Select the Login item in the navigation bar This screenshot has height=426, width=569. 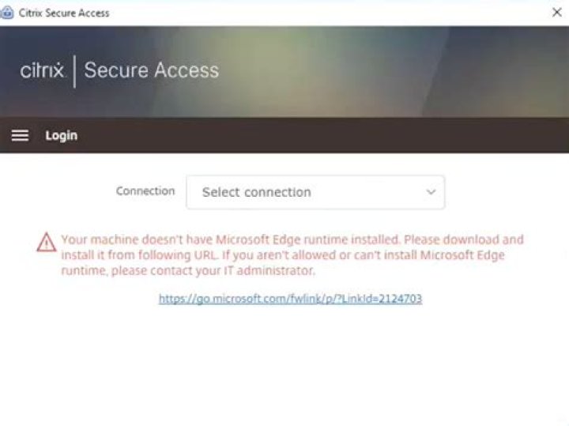(x=61, y=135)
